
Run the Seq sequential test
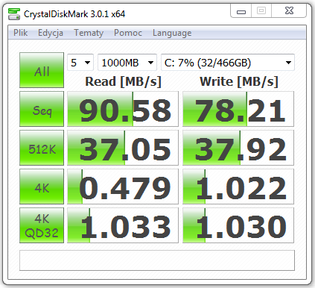pos(42,109)
